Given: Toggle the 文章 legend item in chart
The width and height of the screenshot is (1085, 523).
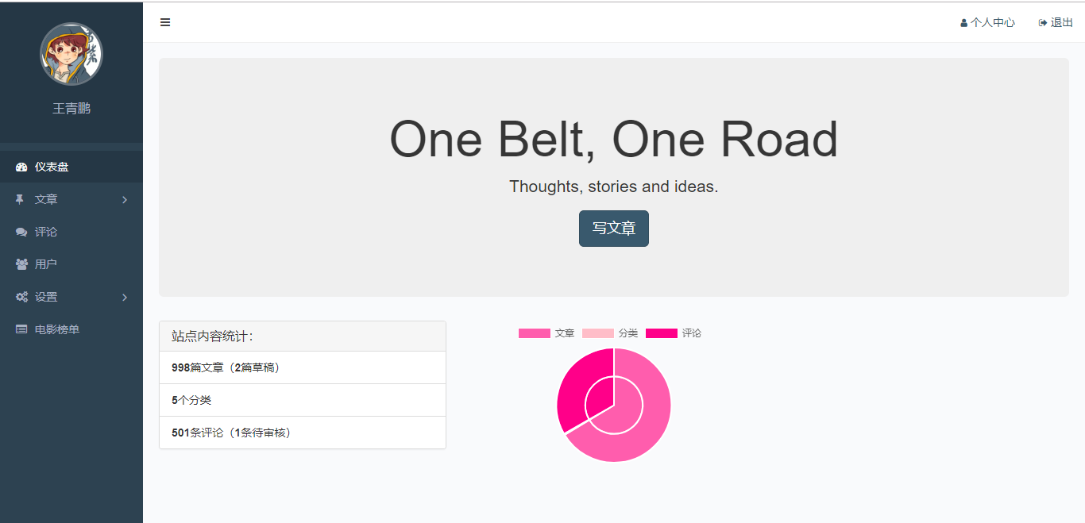Looking at the screenshot, I should tap(546, 333).
